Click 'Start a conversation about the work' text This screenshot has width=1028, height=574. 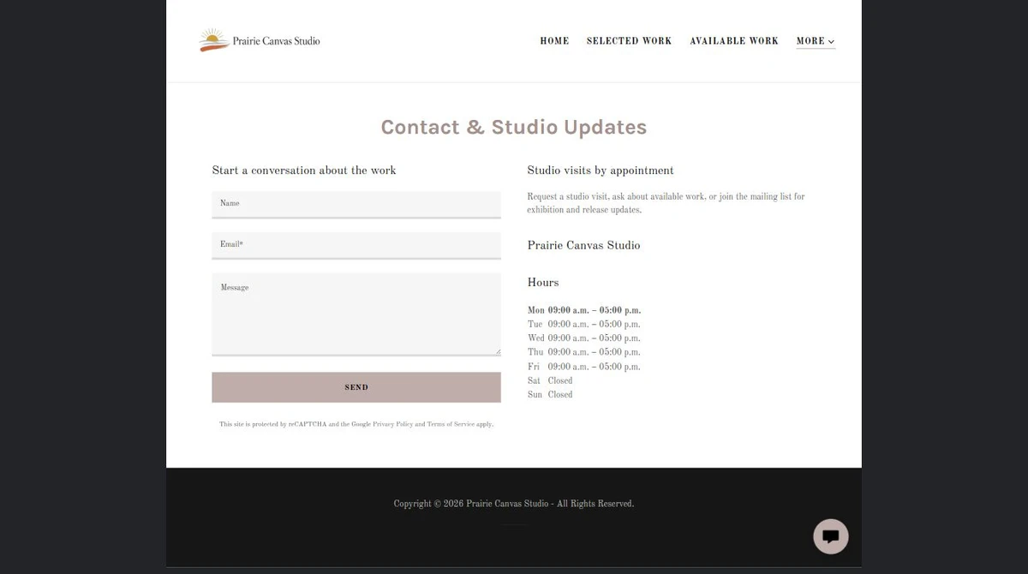[x=304, y=170]
